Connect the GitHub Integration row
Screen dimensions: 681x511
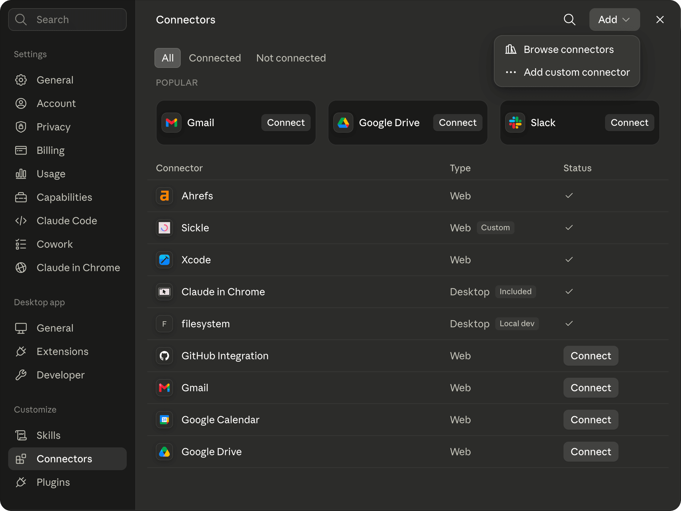click(x=591, y=356)
